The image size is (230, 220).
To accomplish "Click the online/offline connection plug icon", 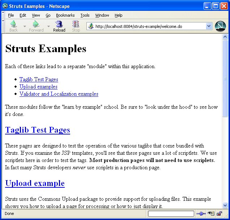I will point(201,213).
